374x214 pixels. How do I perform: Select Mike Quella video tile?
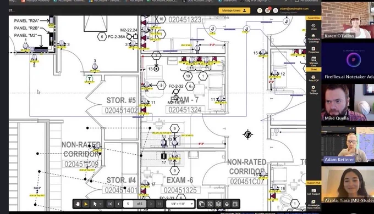[348, 103]
